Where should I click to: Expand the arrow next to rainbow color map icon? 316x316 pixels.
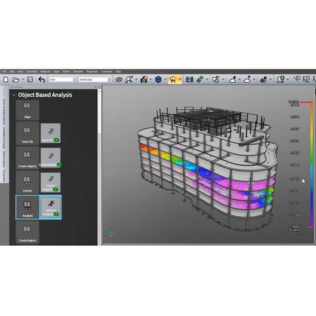288,80
